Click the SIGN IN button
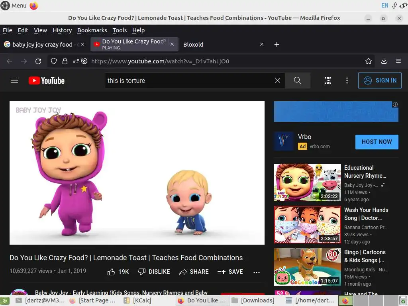The height and width of the screenshot is (306, 408). 380,80
